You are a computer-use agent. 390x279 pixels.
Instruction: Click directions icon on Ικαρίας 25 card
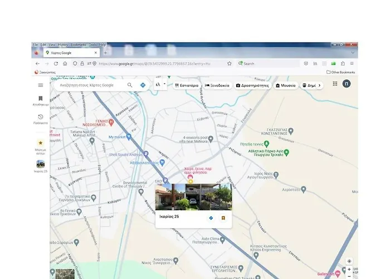point(211,218)
